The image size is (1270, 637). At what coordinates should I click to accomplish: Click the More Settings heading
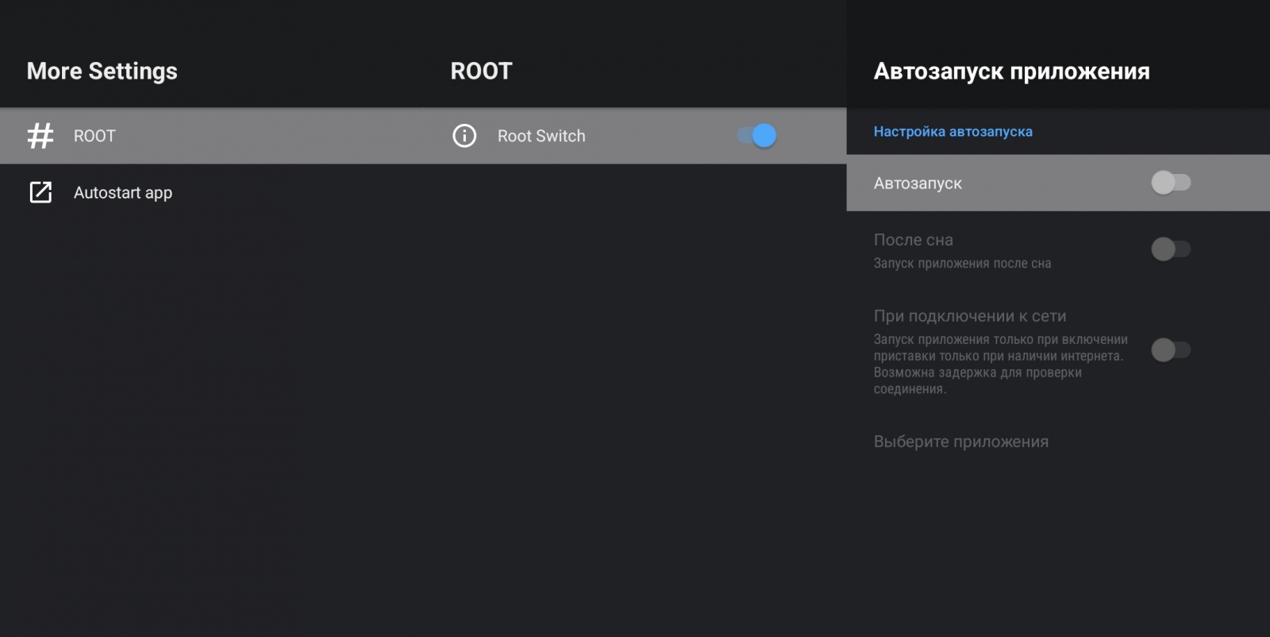pos(102,71)
